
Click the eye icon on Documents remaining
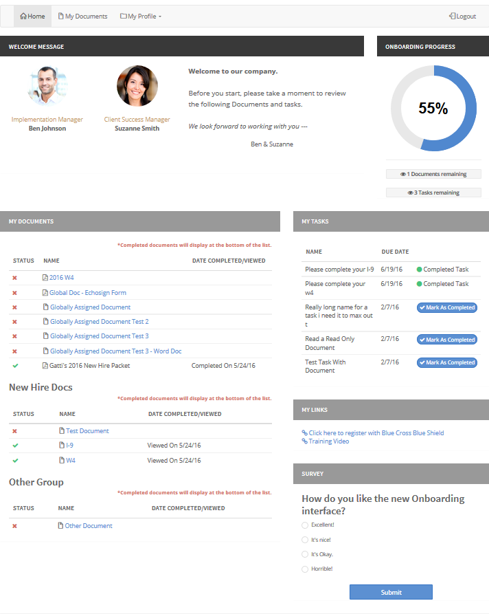tap(403, 174)
